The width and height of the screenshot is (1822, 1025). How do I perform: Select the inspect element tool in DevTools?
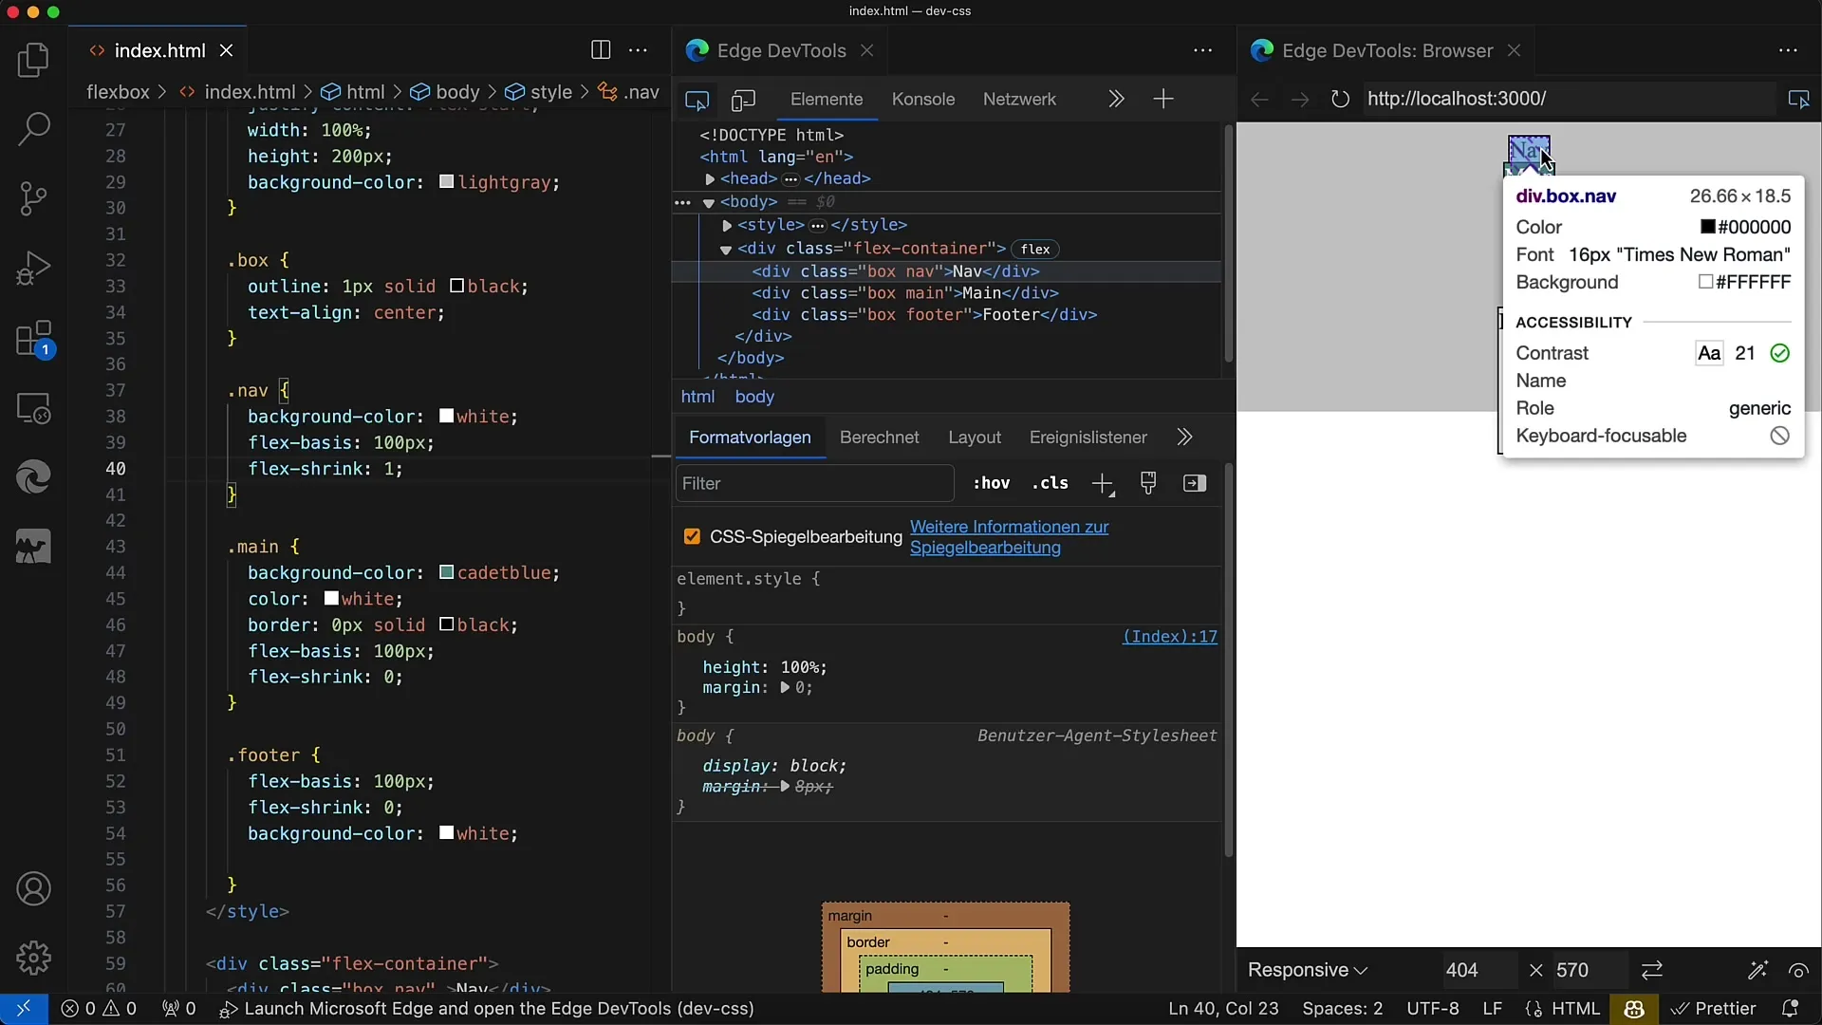[697, 100]
